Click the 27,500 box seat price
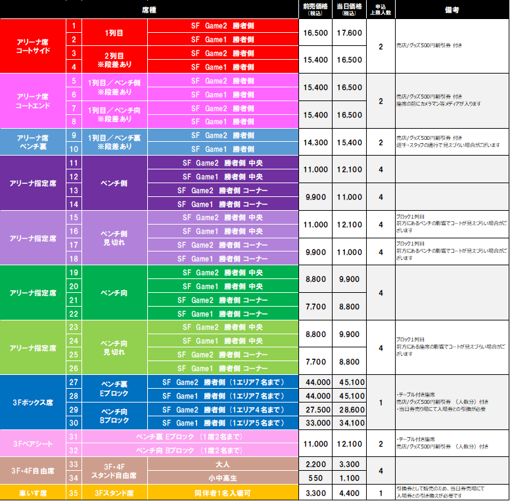The height and width of the screenshot is (501, 510). [x=315, y=409]
